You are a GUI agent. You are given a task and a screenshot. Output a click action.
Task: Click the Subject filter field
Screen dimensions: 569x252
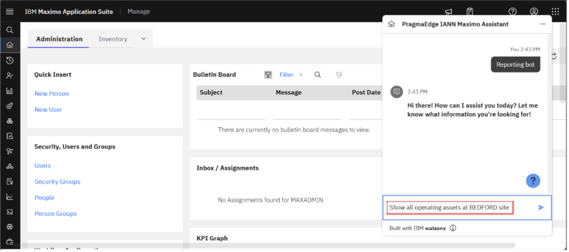tap(231, 113)
